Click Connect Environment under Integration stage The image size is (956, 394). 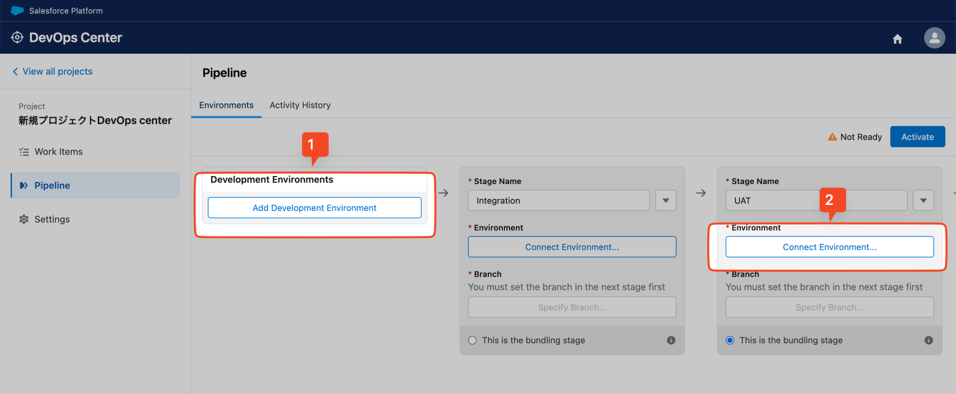pos(572,247)
